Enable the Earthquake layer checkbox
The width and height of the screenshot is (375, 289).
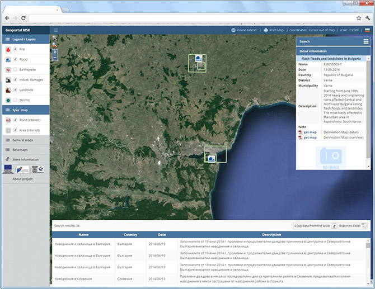click(x=15, y=69)
